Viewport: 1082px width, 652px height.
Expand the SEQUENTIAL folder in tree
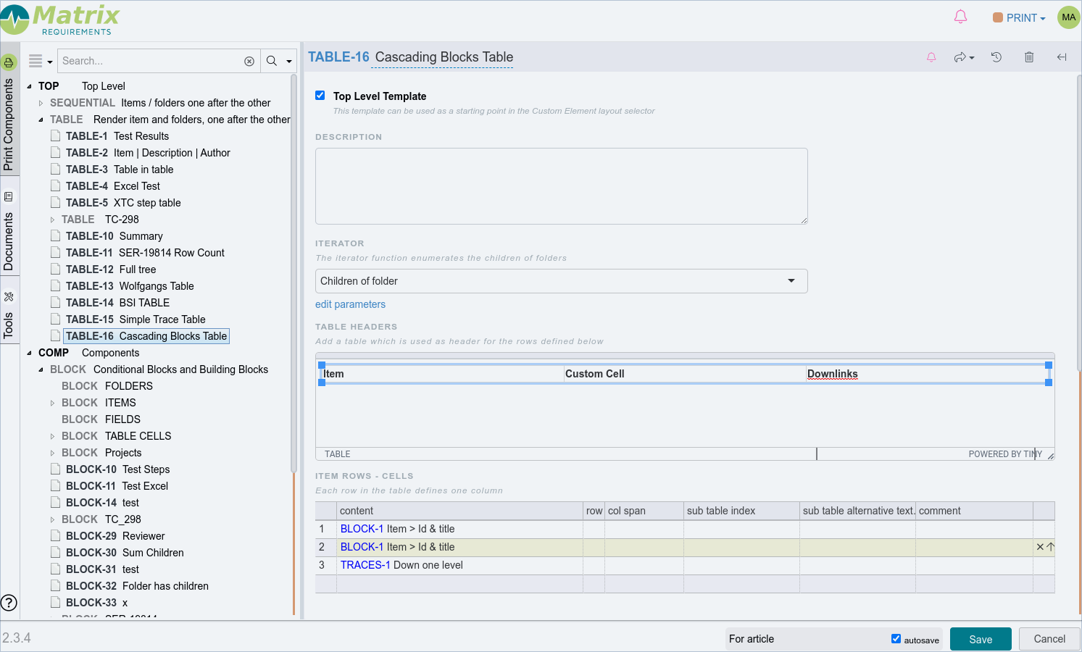coord(41,104)
